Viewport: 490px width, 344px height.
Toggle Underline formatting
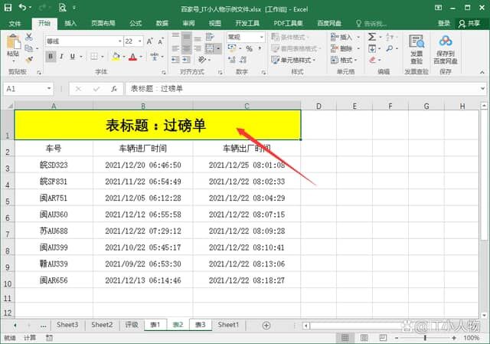73,57
